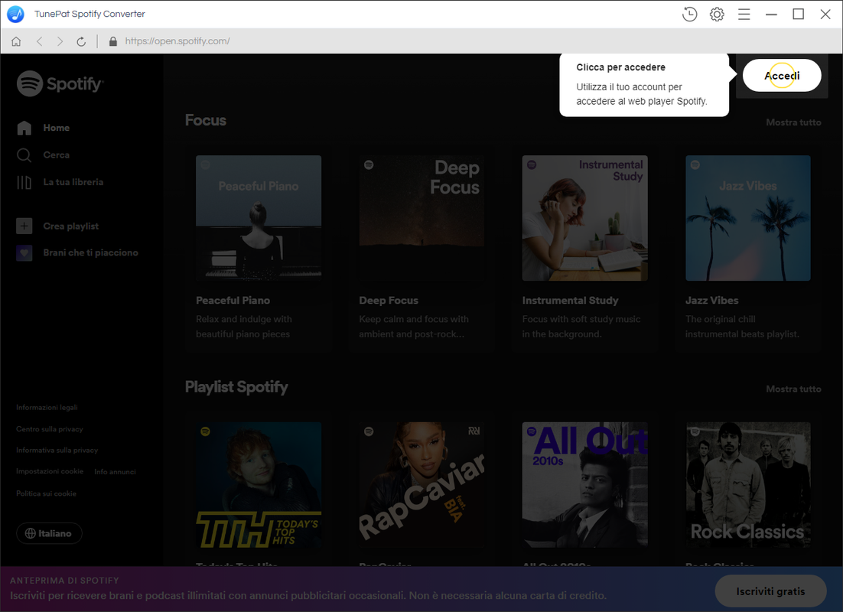
Task: Click the Spotify logo in sidebar
Action: tap(60, 83)
